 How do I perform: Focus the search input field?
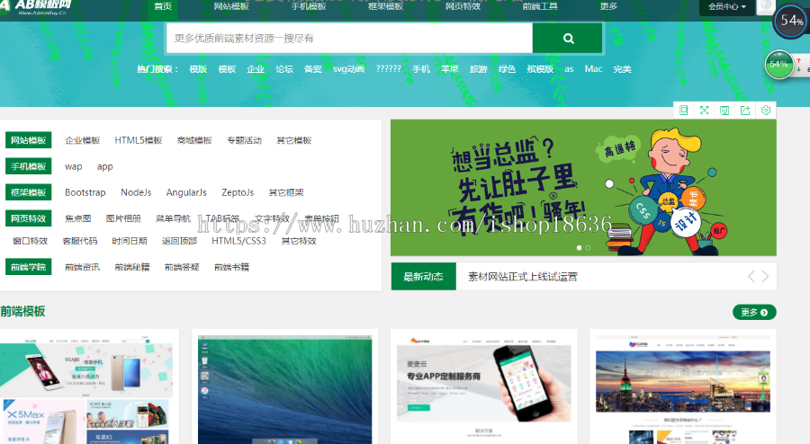[349, 38]
